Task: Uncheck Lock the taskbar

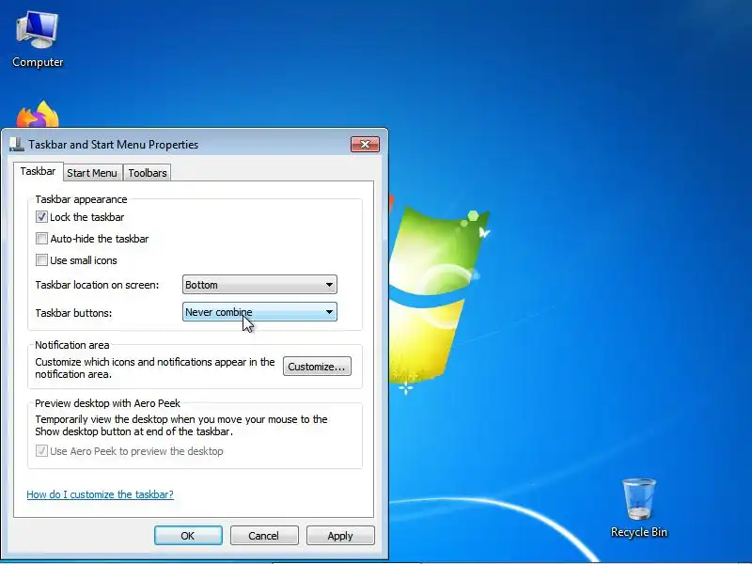Action: coord(41,217)
